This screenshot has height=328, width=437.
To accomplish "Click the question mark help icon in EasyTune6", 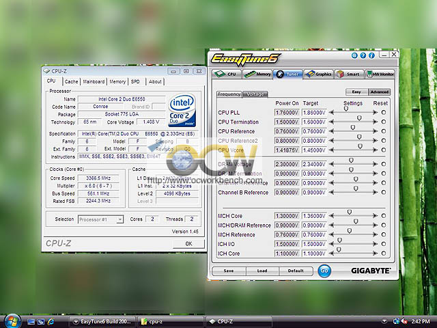I will coord(363,55).
